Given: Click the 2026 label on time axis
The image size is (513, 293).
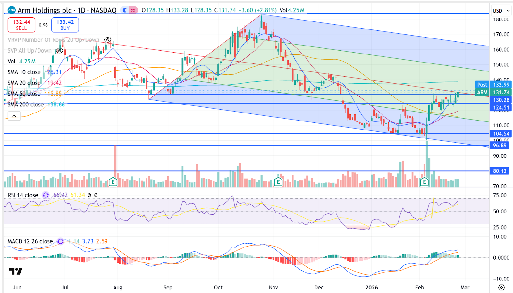Looking at the screenshot, I should point(372,287).
